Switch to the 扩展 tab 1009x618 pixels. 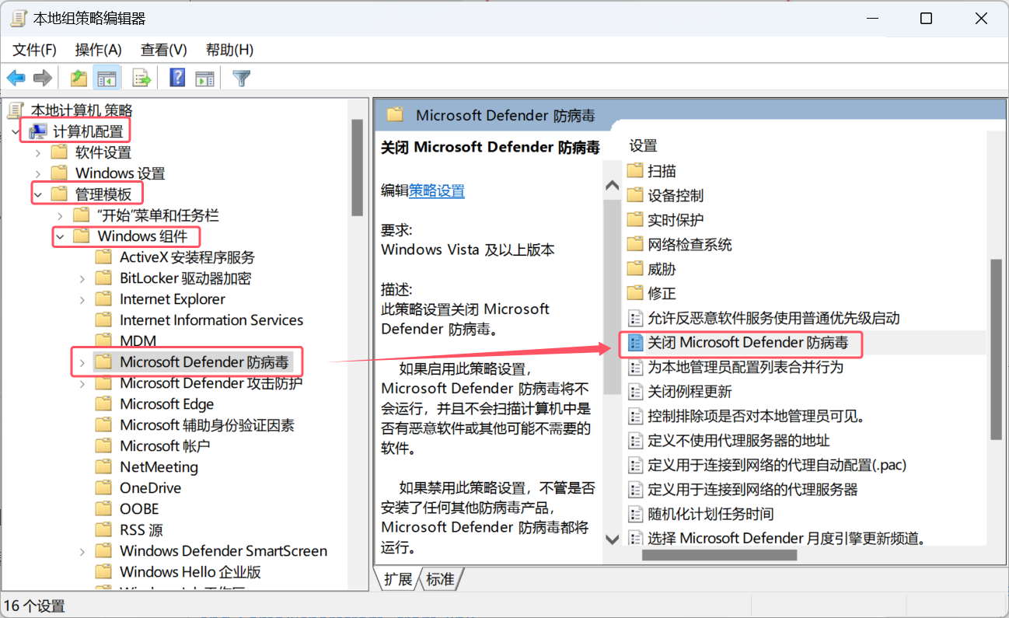click(x=398, y=579)
